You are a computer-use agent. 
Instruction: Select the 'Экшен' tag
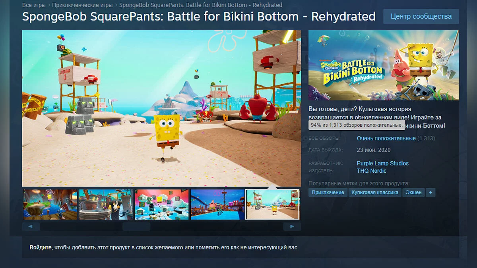click(x=413, y=193)
